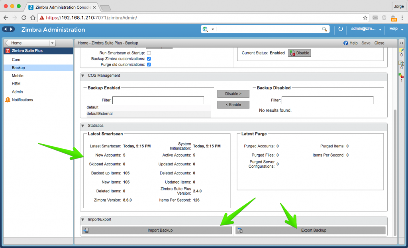
Task: Select Backup in the sidebar
Action: [39, 68]
